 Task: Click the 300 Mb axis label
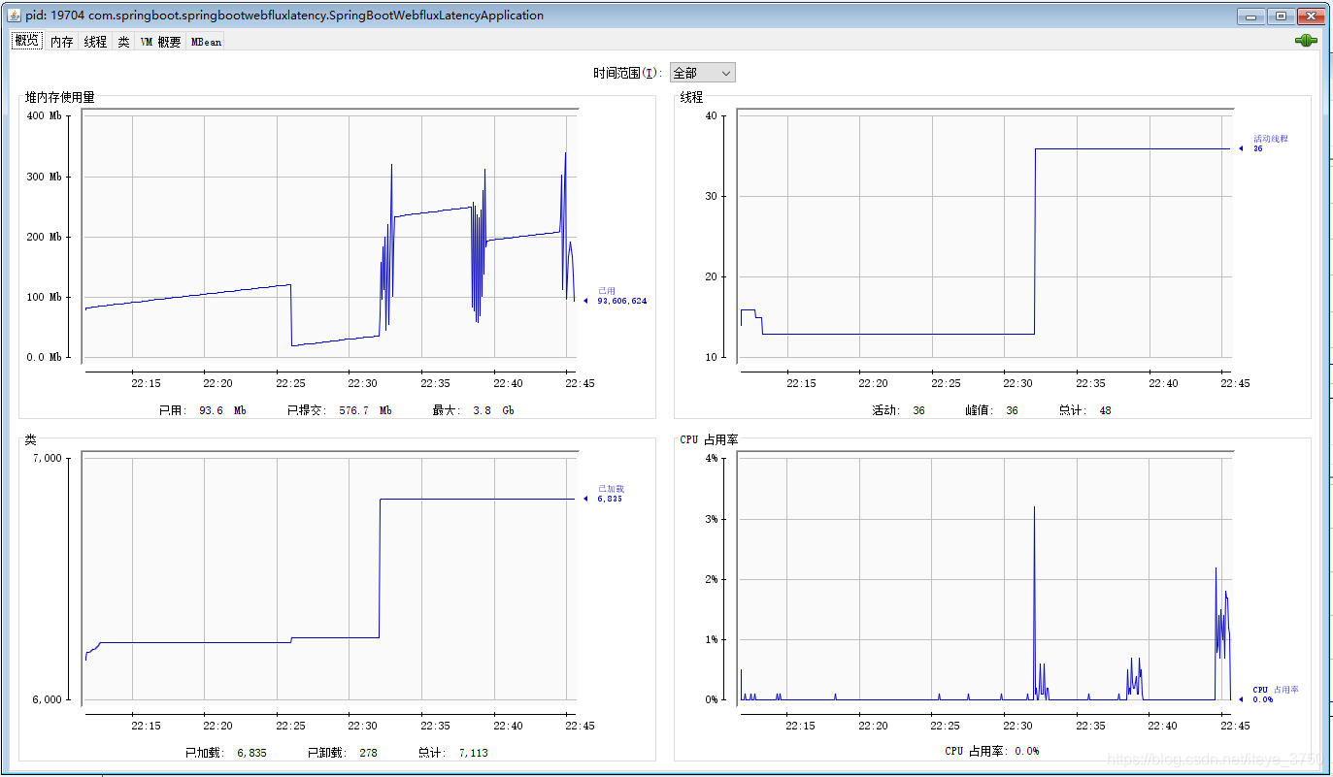tap(44, 177)
